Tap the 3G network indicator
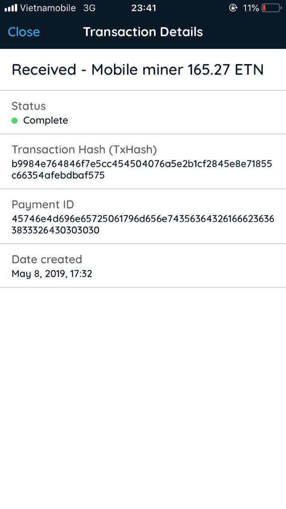Viewport: 286px width, 509px height. 89,8
